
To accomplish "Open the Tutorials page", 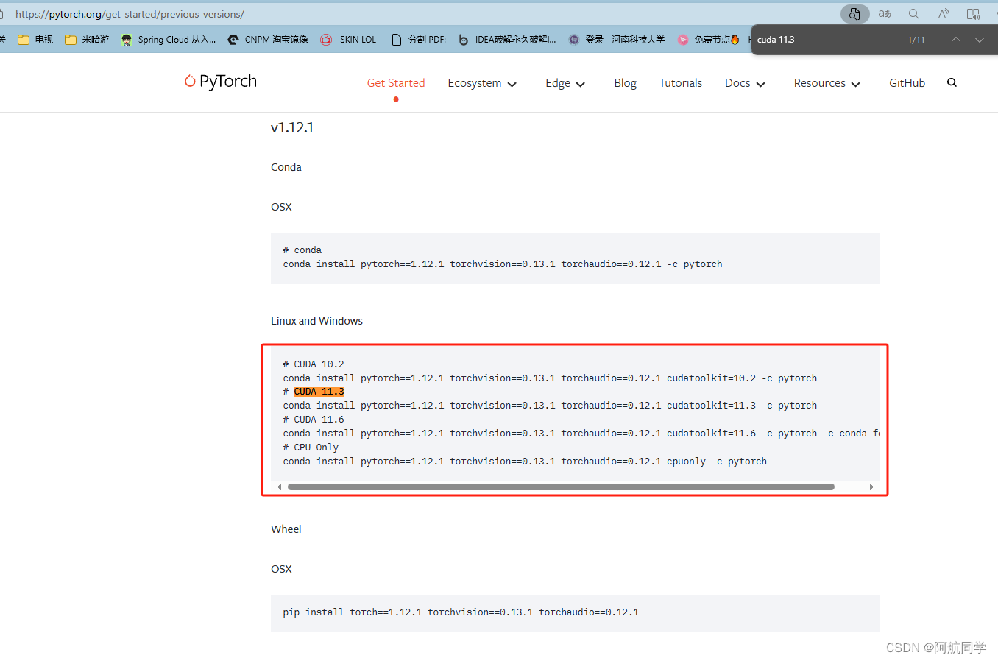I will coord(681,83).
